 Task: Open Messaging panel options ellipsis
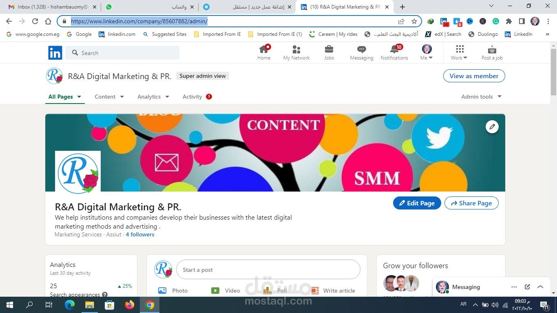(x=514, y=287)
